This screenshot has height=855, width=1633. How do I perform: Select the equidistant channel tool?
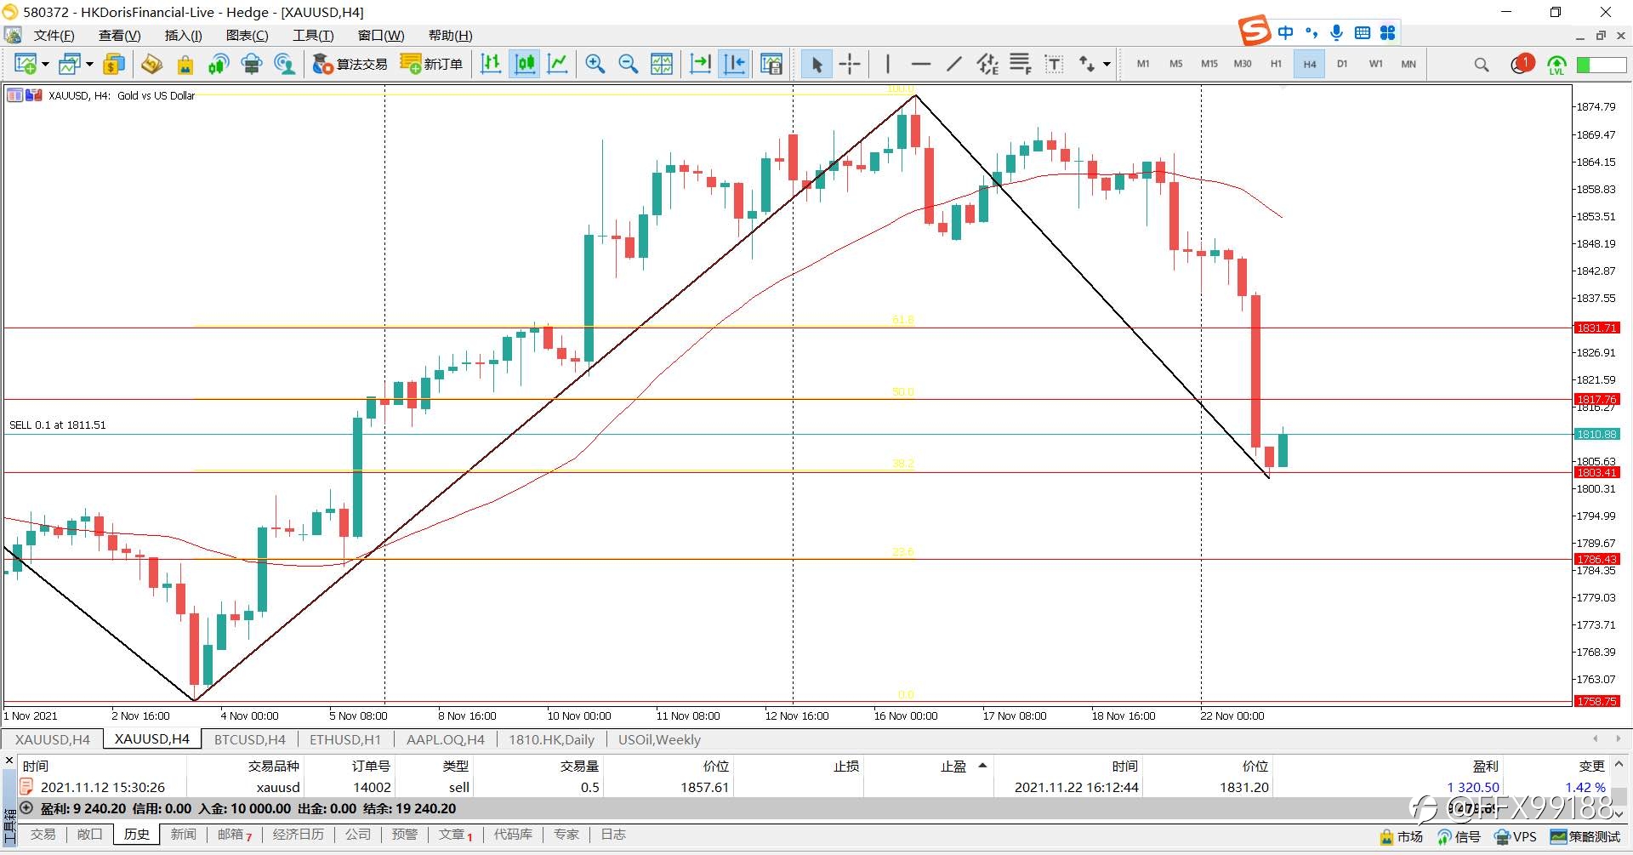pos(987,64)
